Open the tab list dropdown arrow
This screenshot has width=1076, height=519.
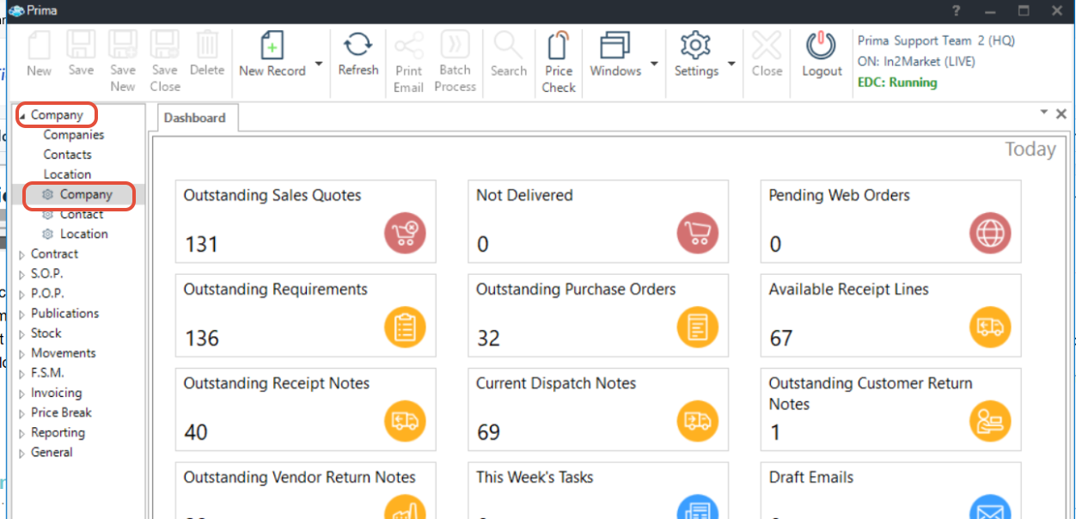[1043, 113]
